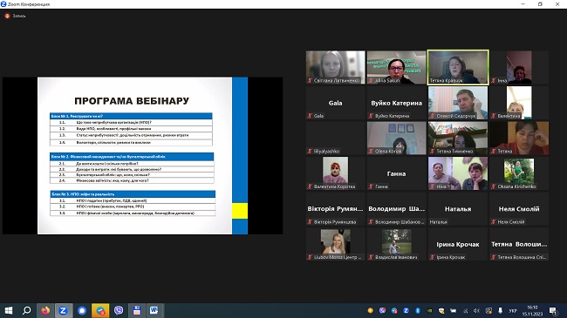Viewport: 567px width, 318px height.
Task: Select Світлана Литвиненко video tile
Action: point(336,67)
